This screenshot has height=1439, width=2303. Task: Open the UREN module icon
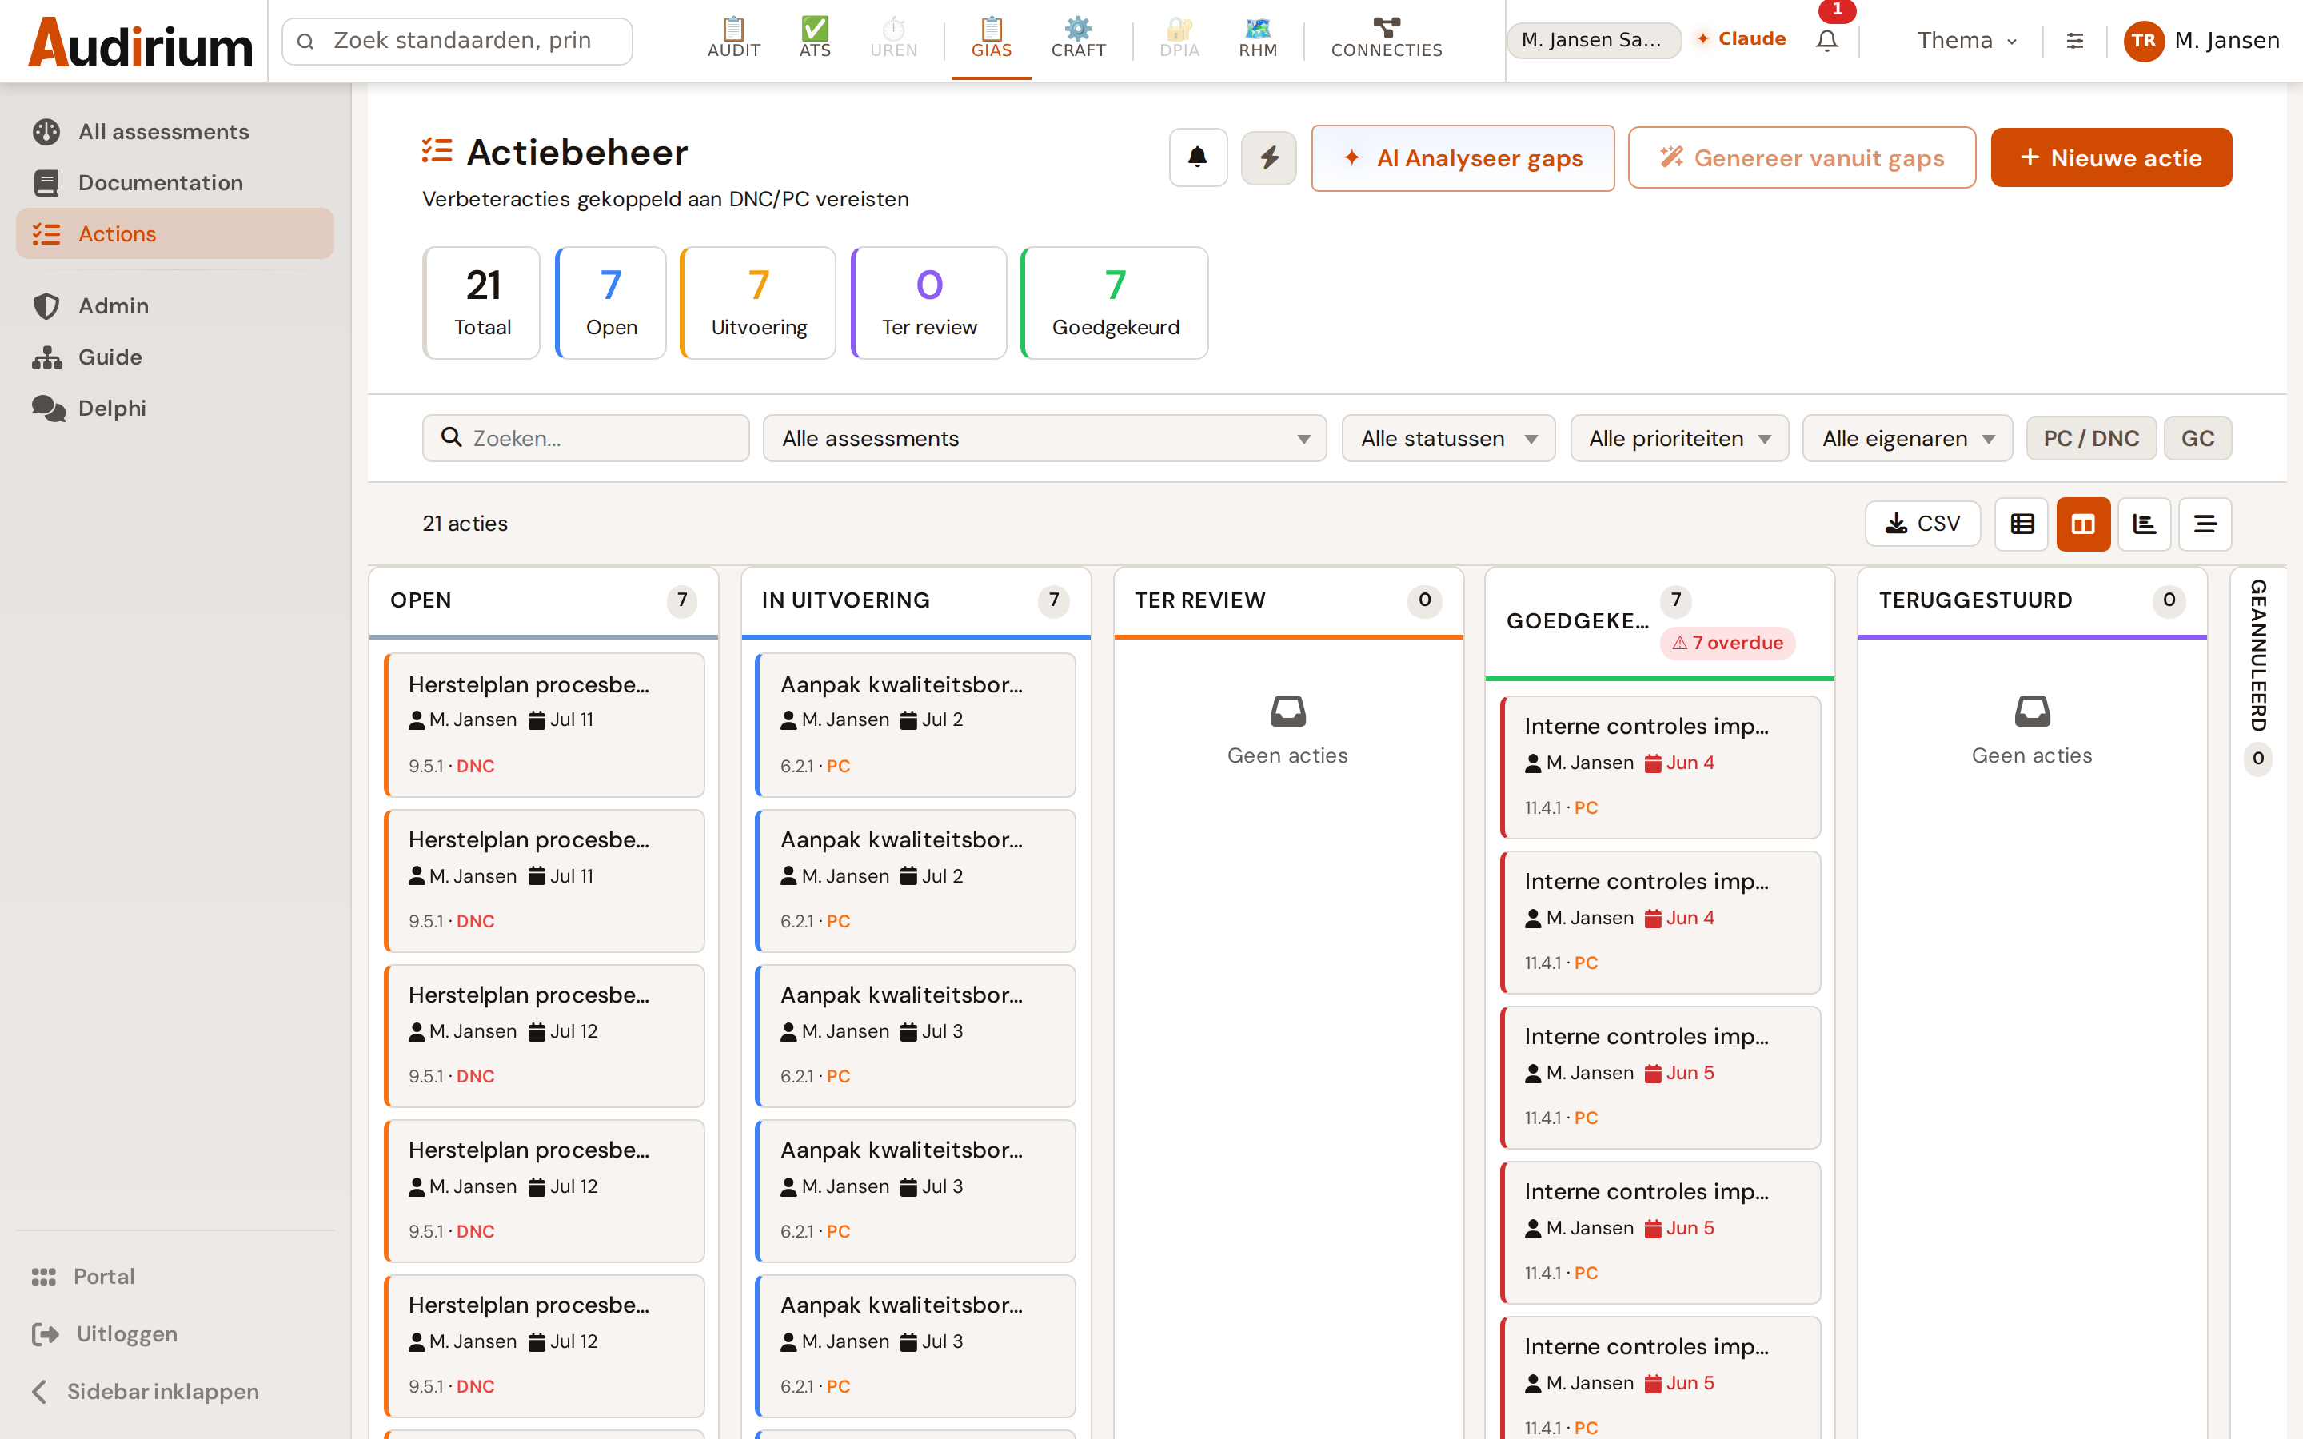[893, 38]
